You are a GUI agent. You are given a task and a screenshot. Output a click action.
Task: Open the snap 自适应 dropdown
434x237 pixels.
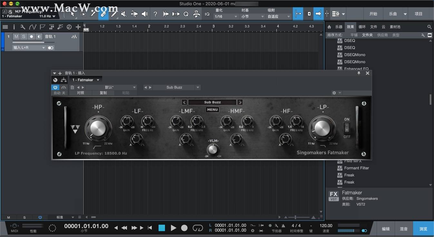pos(279,16)
